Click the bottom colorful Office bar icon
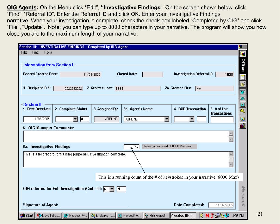This screenshot has height=224, width=280. point(243,125)
